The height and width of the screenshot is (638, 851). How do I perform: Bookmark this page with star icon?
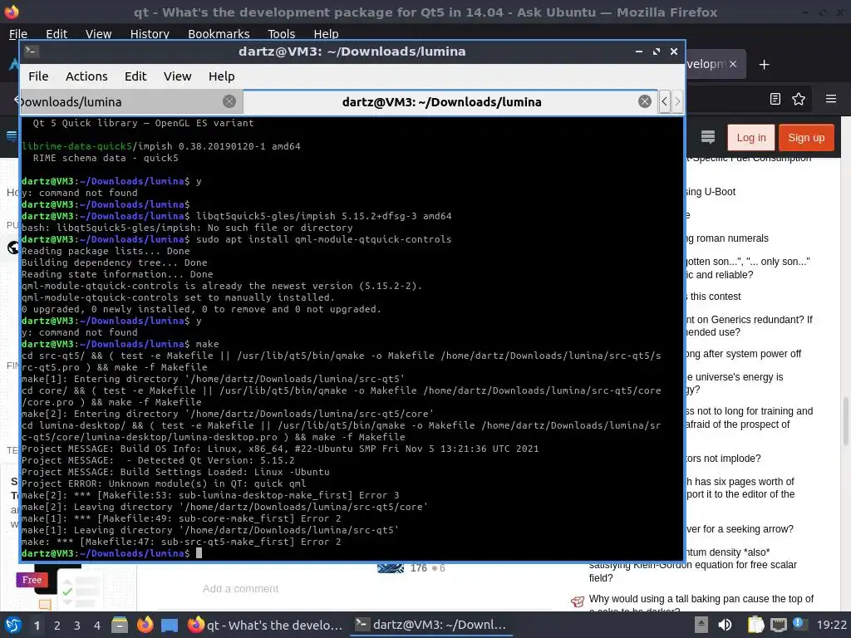(799, 99)
